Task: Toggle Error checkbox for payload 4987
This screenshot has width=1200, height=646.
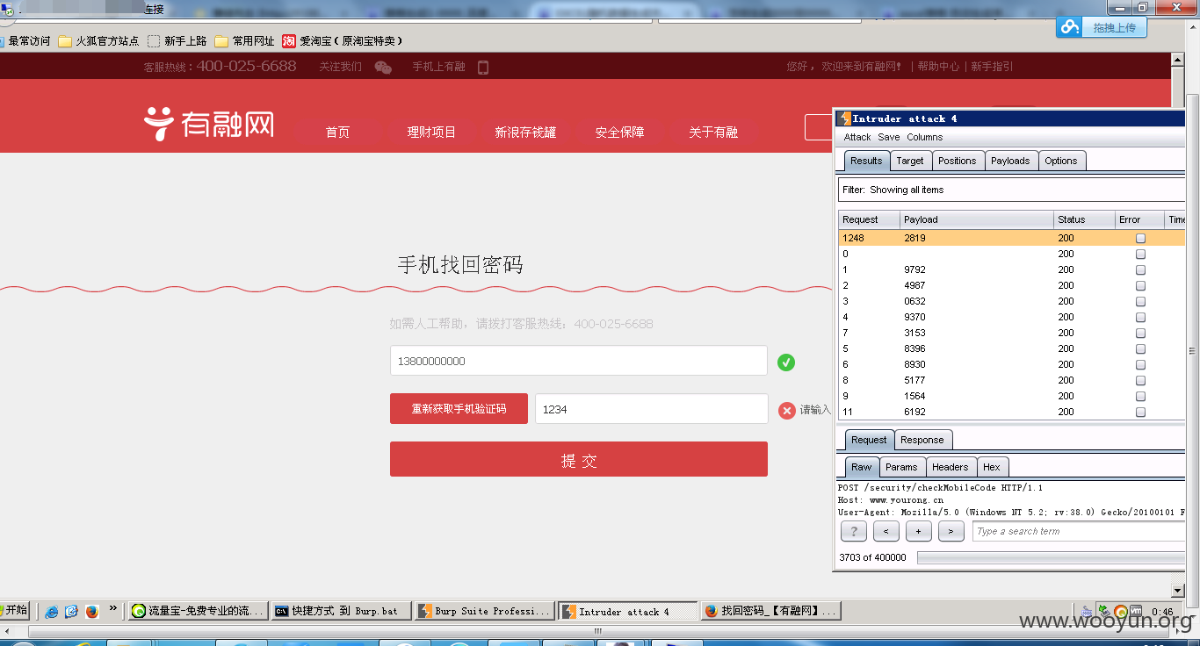Action: pos(1140,285)
